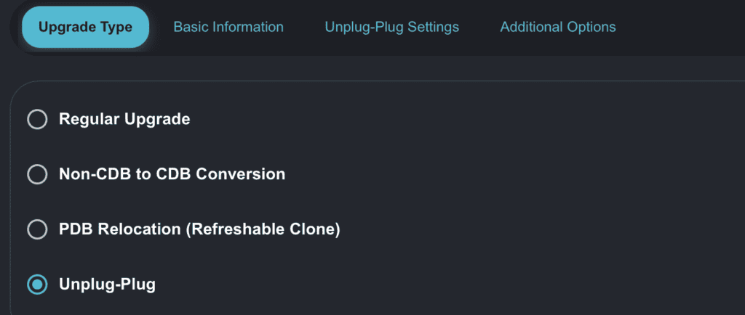Click the word 'Settings' in Unplug-Plug Settings tab
Image resolution: width=745 pixels, height=315 pixels.
(433, 27)
